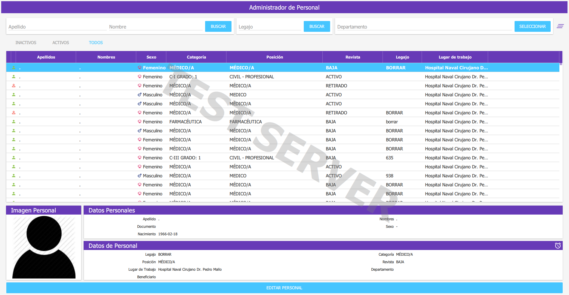
Task: Switch to the INACTIVOS tab
Action: pyautogui.click(x=26, y=43)
